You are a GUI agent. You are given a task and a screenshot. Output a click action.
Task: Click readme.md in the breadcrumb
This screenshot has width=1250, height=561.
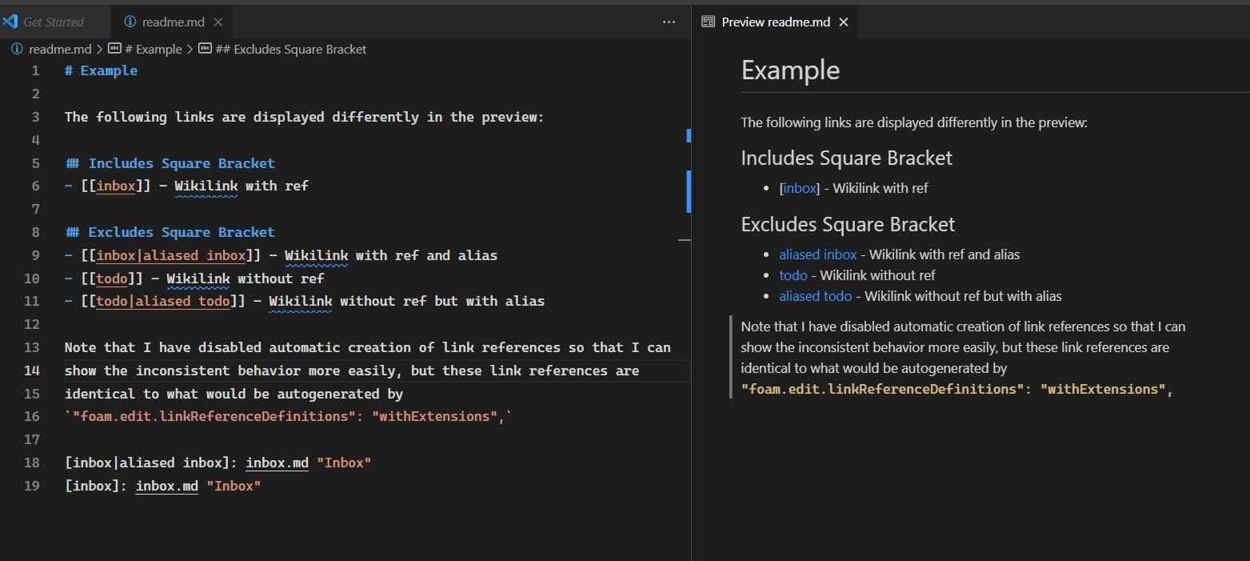coord(60,49)
